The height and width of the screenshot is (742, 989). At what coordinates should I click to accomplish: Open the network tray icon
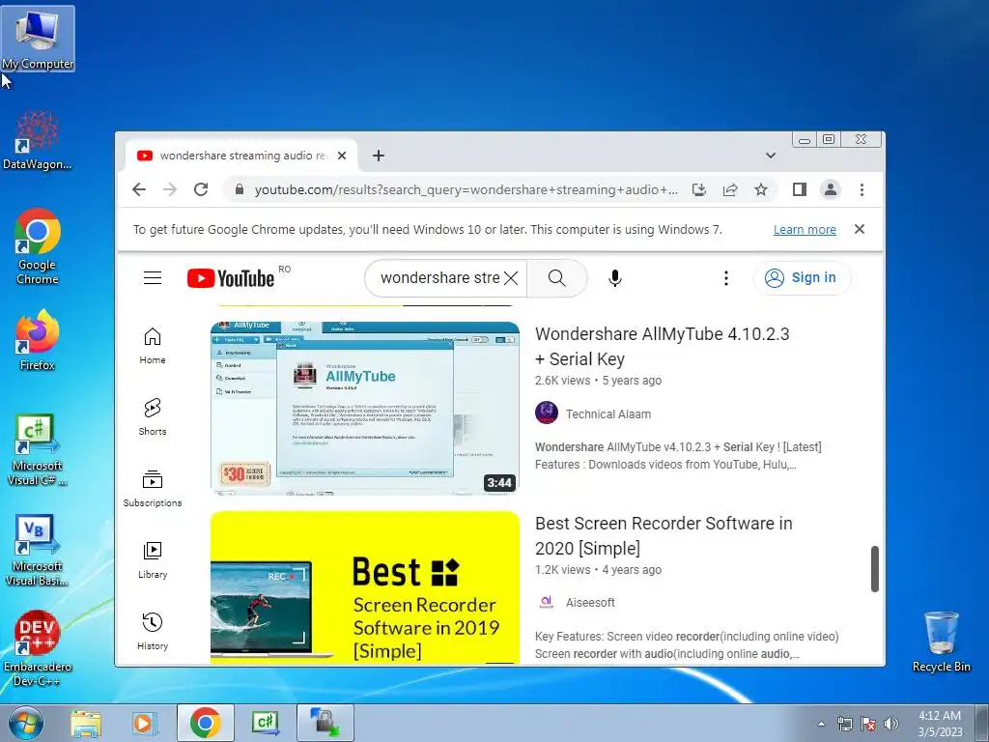pyautogui.click(x=844, y=724)
